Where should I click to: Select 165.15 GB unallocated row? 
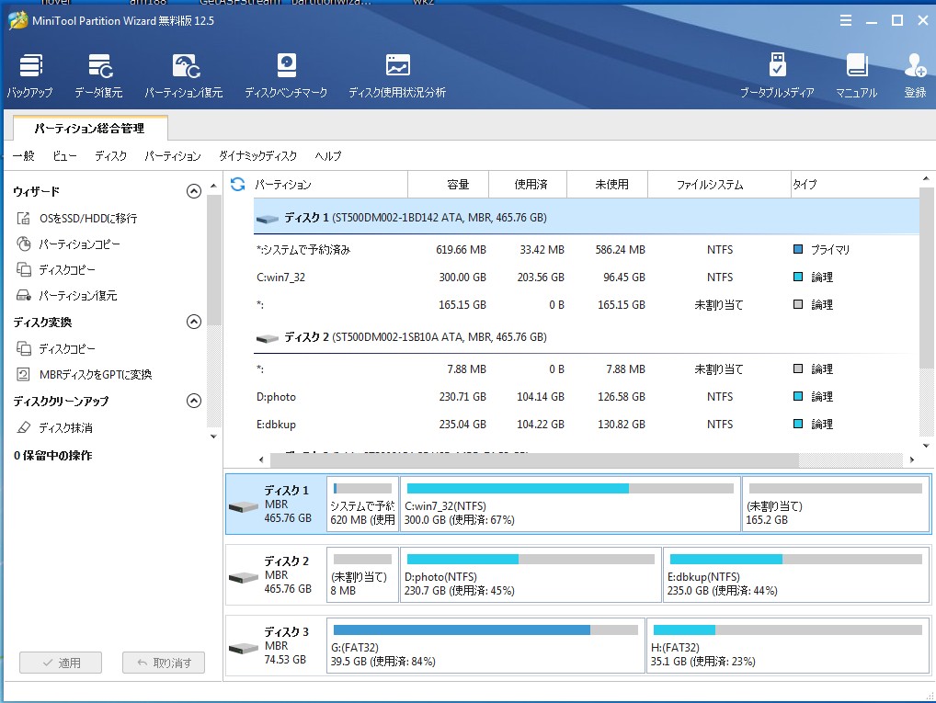[x=587, y=304]
